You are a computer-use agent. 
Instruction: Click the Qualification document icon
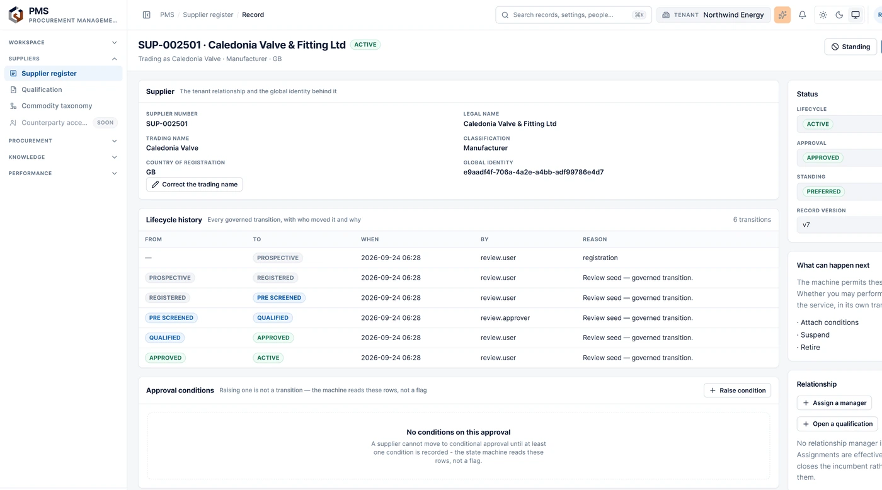coord(13,90)
